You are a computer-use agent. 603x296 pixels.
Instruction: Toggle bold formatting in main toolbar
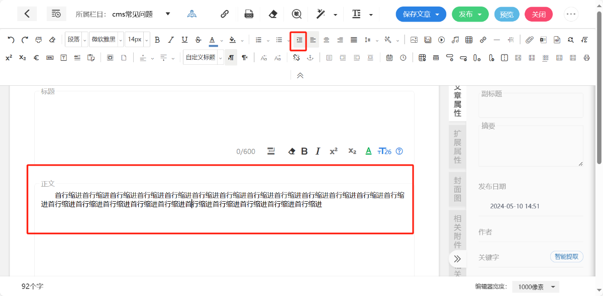click(x=157, y=40)
